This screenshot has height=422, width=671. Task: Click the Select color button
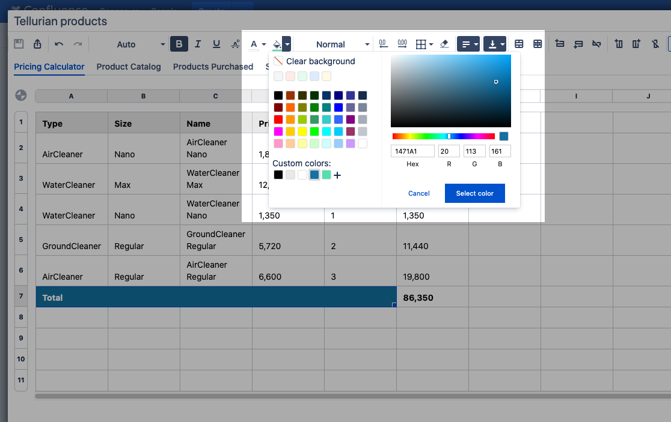click(x=474, y=193)
